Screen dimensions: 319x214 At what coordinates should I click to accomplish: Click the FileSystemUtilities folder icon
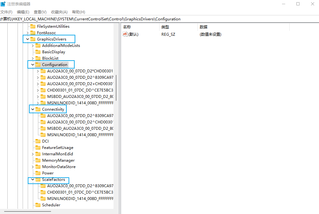point(33,26)
